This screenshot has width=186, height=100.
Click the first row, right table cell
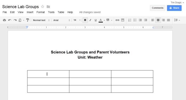click(x=132, y=74)
